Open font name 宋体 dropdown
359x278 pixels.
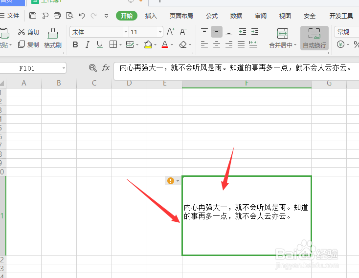126,32
